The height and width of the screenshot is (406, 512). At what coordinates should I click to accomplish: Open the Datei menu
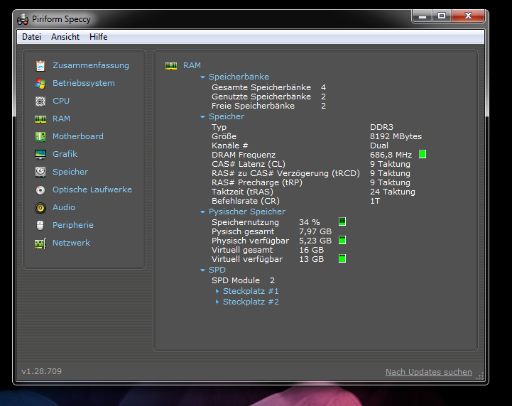coord(32,37)
